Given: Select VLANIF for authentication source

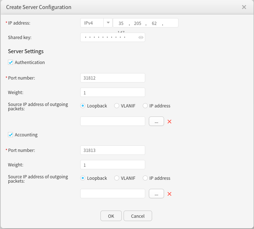Looking at the screenshot, I should [117, 106].
